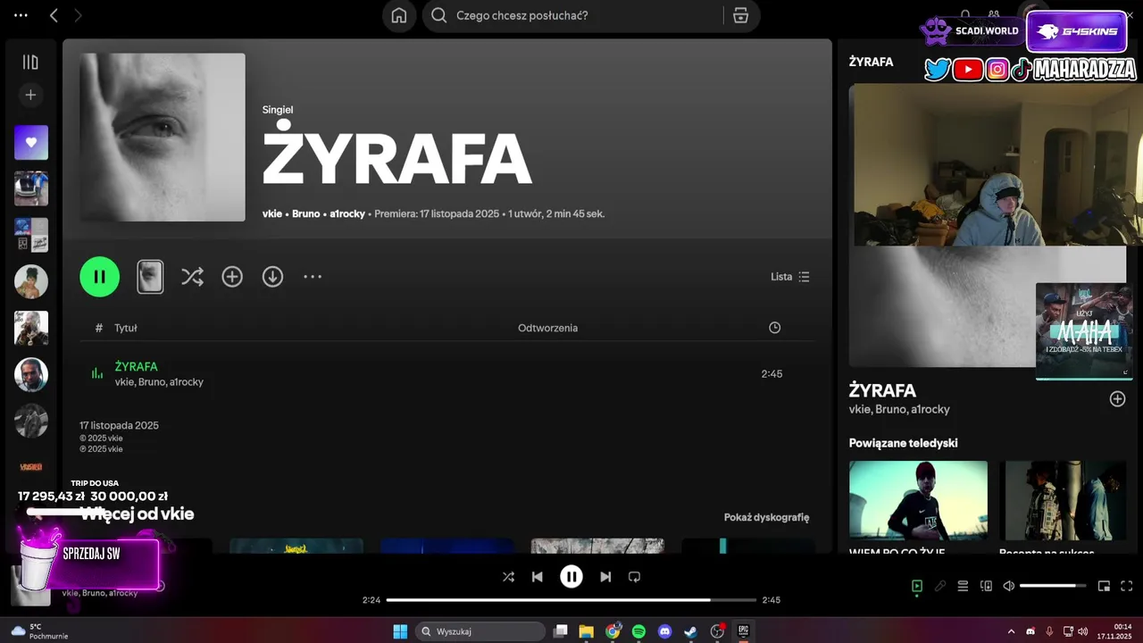The image size is (1143, 643).
Task: Click the Pokaż dyskografię link
Action: click(766, 517)
